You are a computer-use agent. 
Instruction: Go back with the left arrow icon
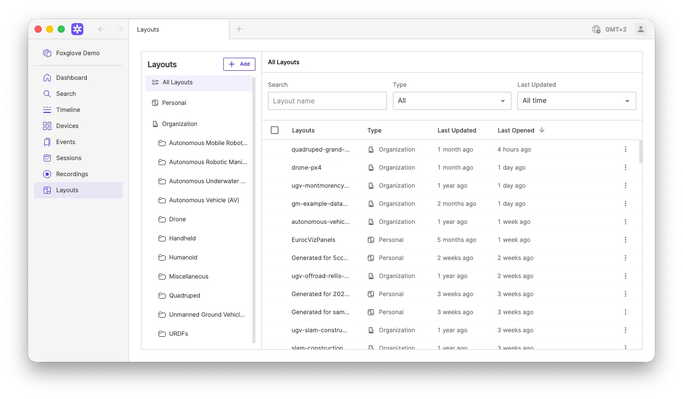coord(101,29)
